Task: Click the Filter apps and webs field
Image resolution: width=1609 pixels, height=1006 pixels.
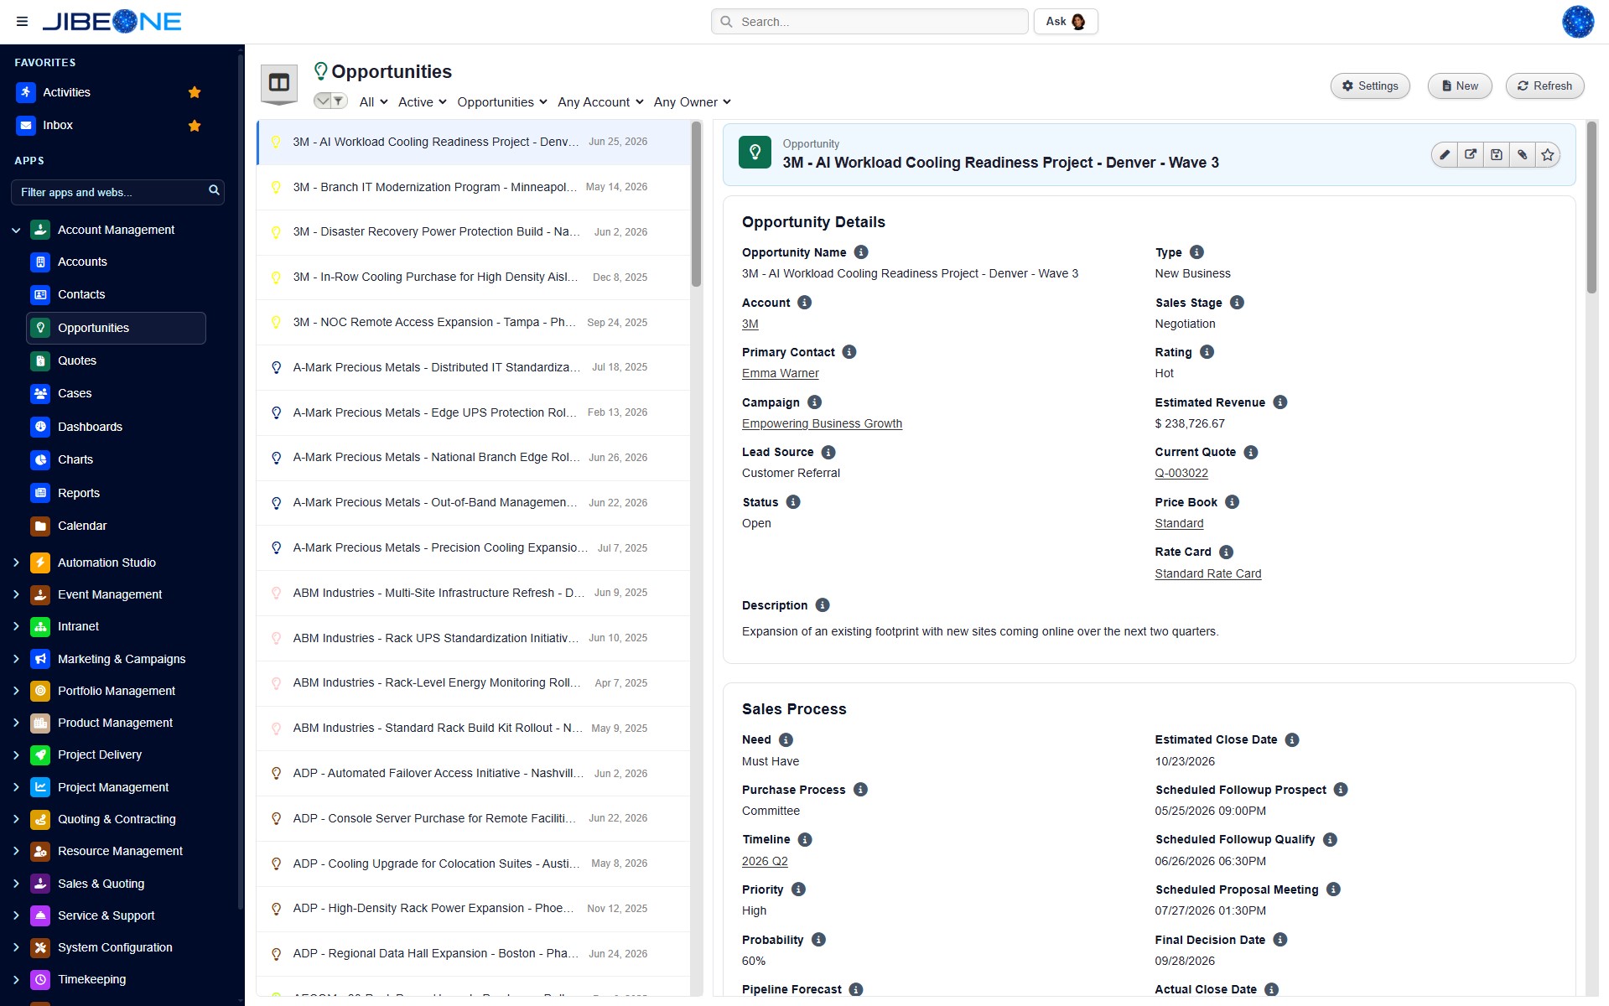Action: point(117,193)
